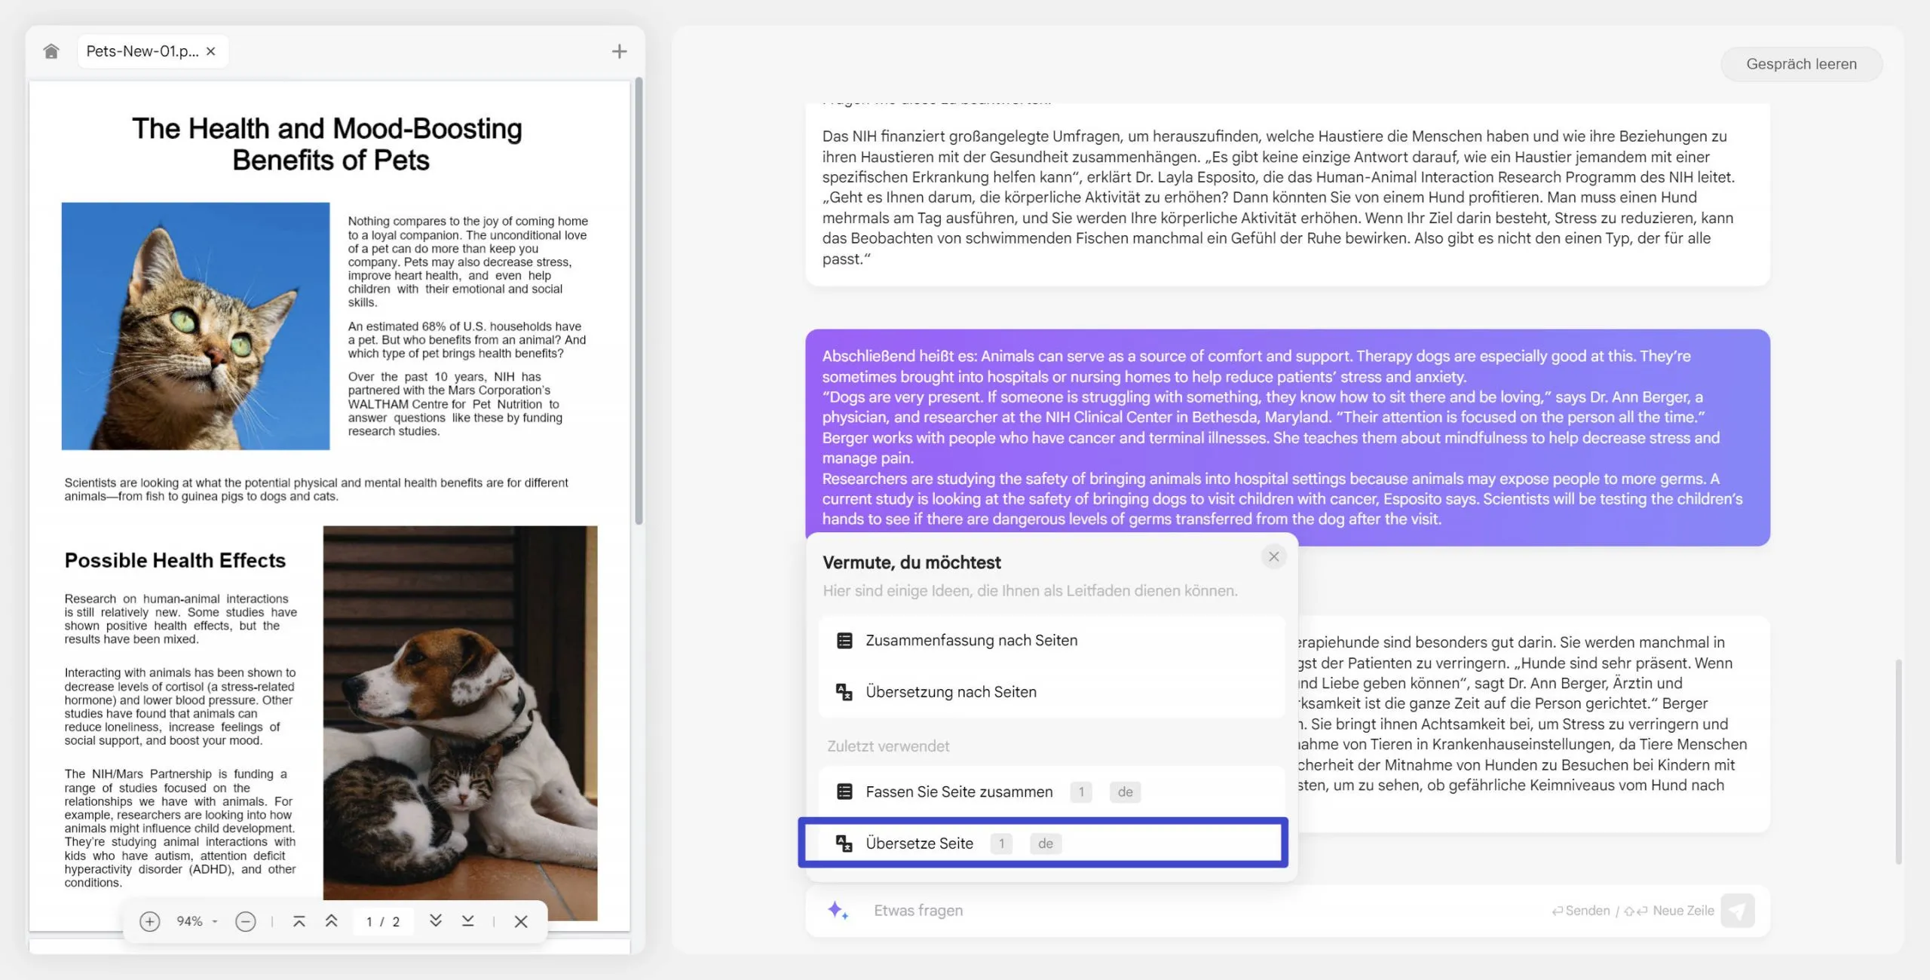Click the AI sparkle prompt icon
The height and width of the screenshot is (980, 1930).
[x=838, y=910]
